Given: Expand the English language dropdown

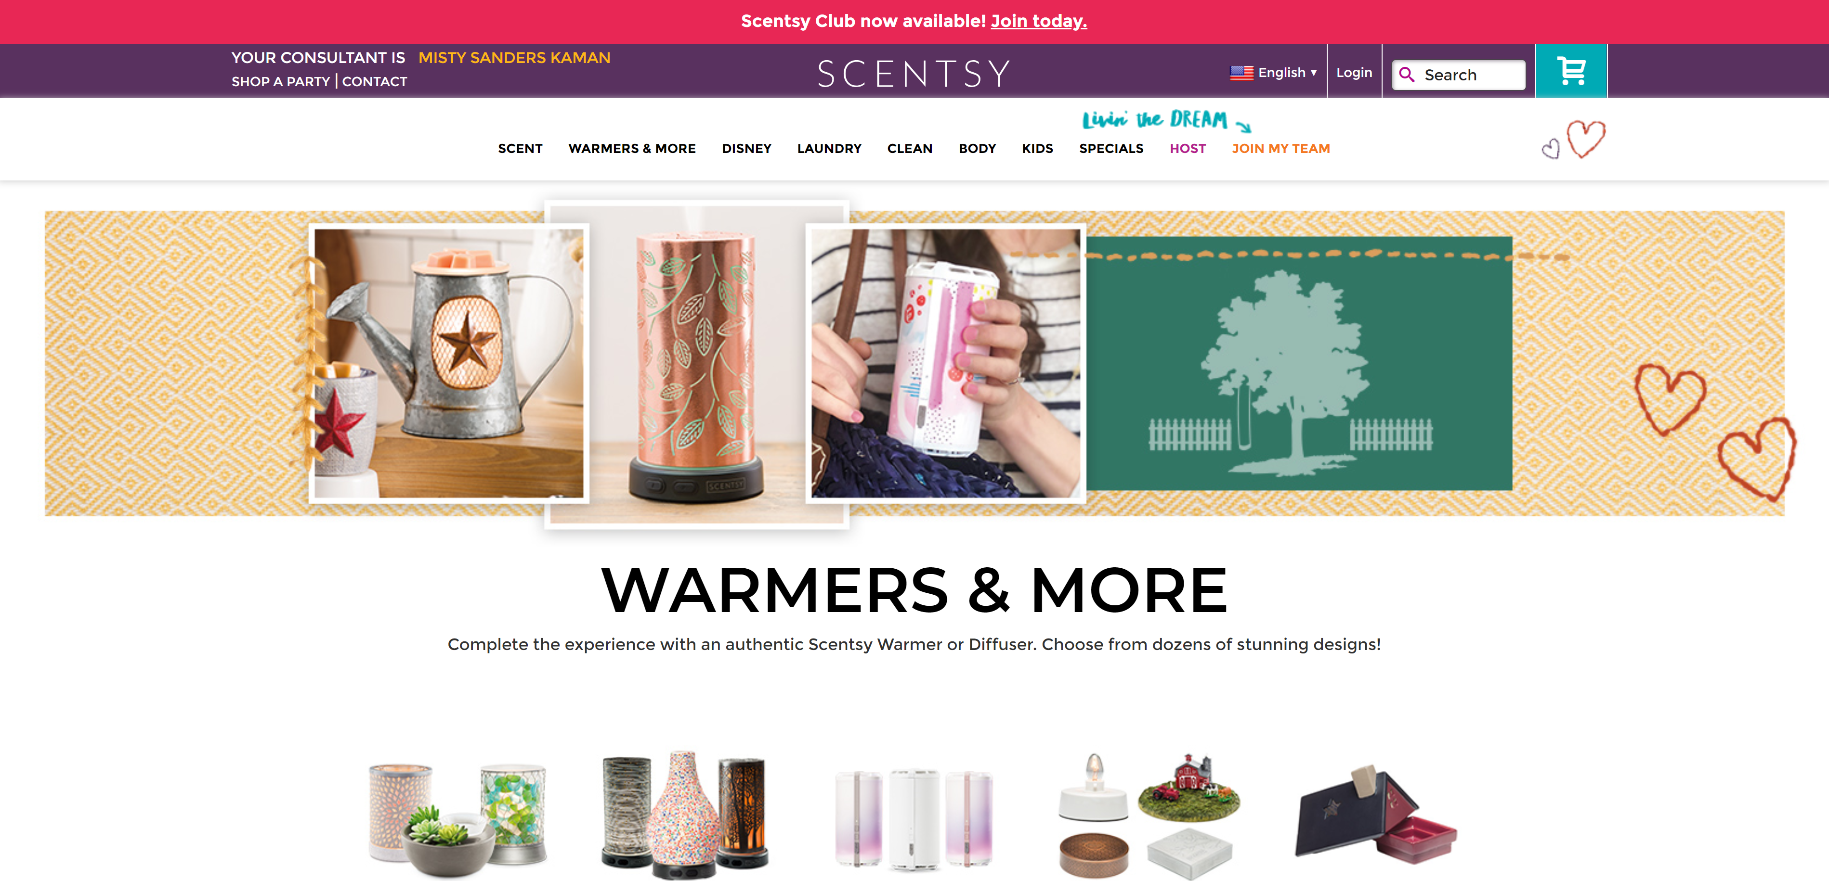Looking at the screenshot, I should [x=1274, y=72].
